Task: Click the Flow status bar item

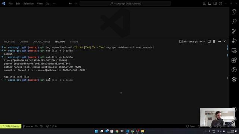Action: pos(190,126)
